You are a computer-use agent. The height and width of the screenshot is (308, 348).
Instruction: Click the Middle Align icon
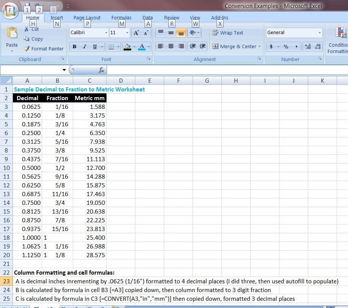click(x=171, y=33)
